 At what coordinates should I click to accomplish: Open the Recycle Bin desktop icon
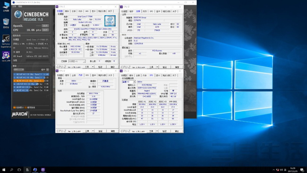6,23
